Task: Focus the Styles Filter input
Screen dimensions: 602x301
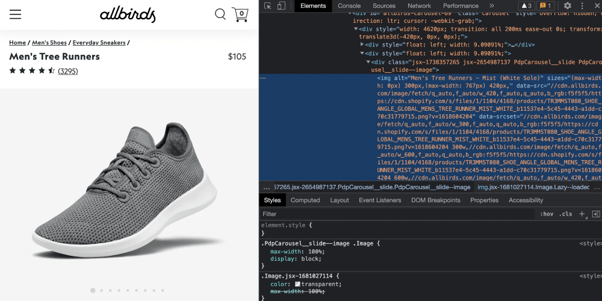Action: [397, 214]
